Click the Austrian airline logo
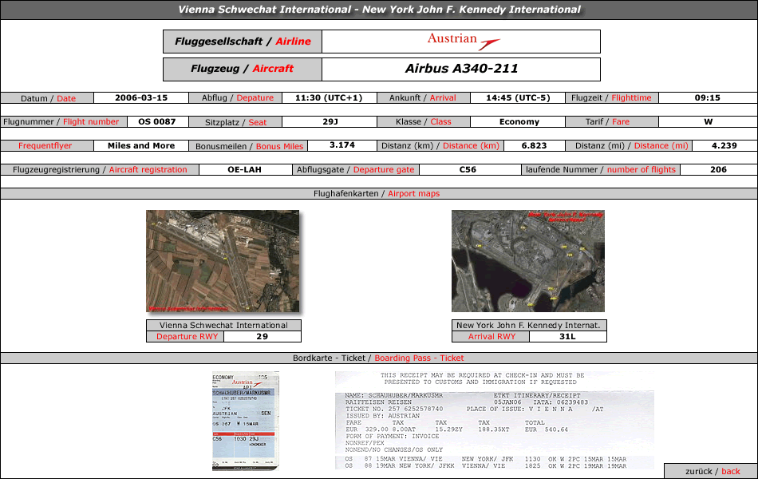 click(x=463, y=42)
